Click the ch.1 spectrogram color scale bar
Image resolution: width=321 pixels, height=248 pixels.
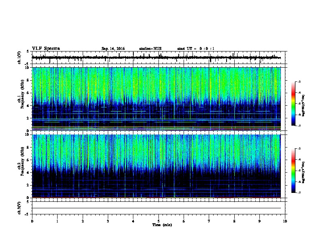(x=293, y=104)
